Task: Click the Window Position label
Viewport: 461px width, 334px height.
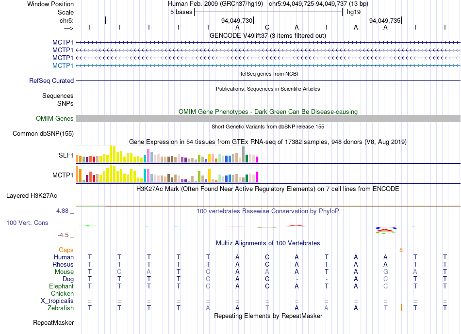Action: pyautogui.click(x=50, y=4)
